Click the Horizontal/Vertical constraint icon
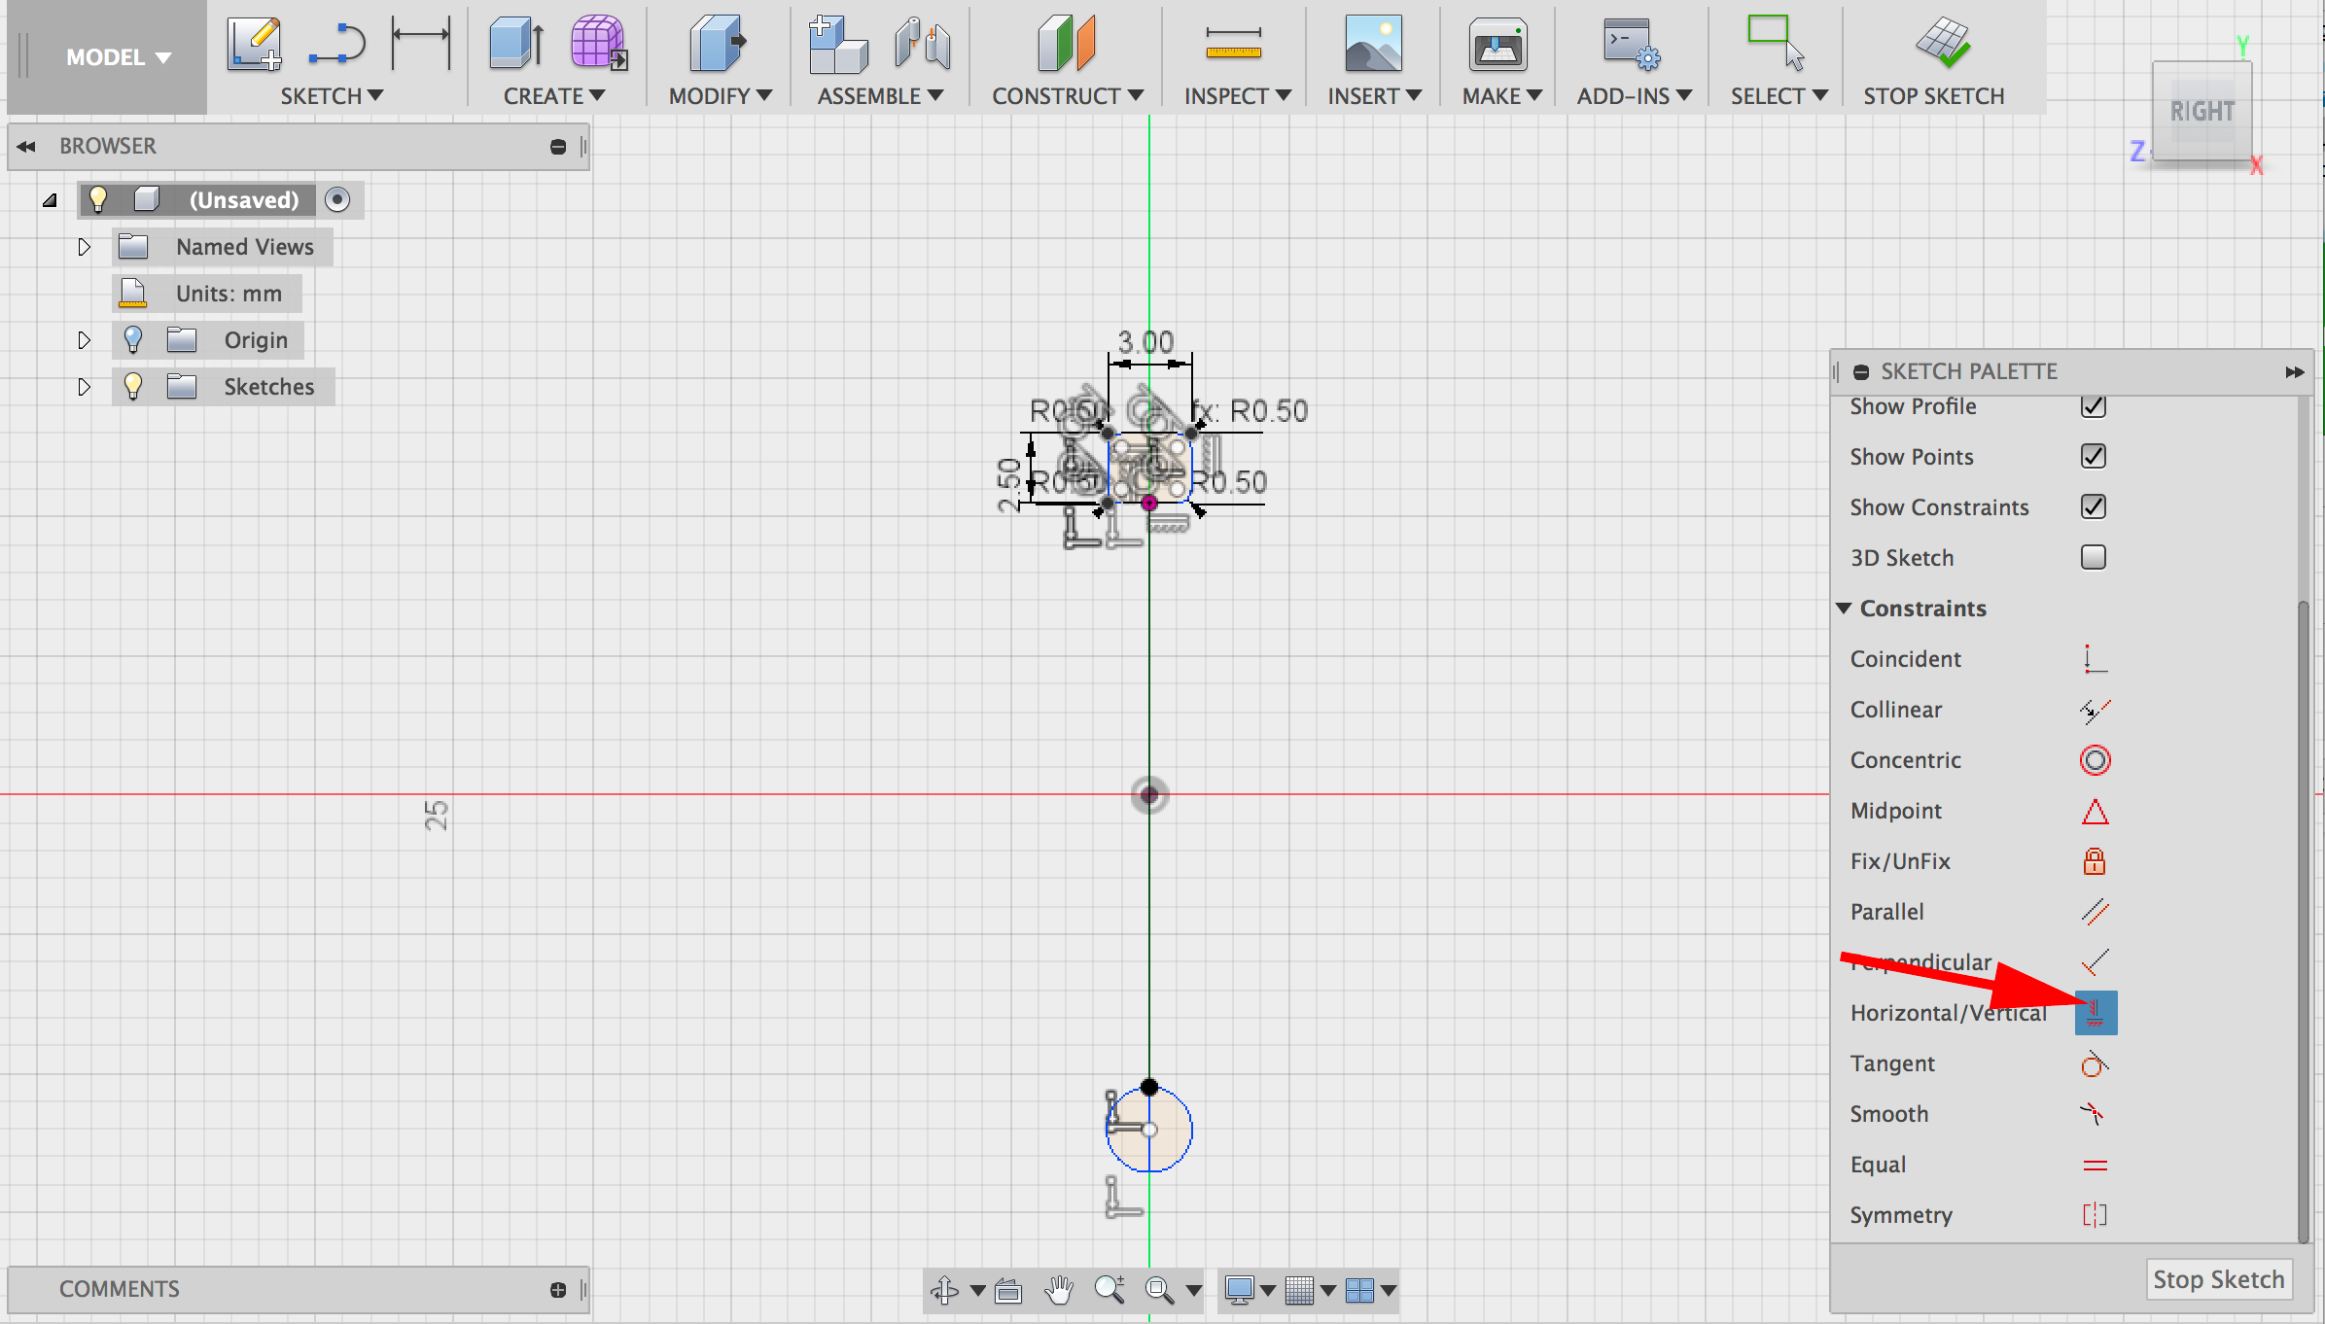Image resolution: width=2325 pixels, height=1324 pixels. coord(2096,1013)
